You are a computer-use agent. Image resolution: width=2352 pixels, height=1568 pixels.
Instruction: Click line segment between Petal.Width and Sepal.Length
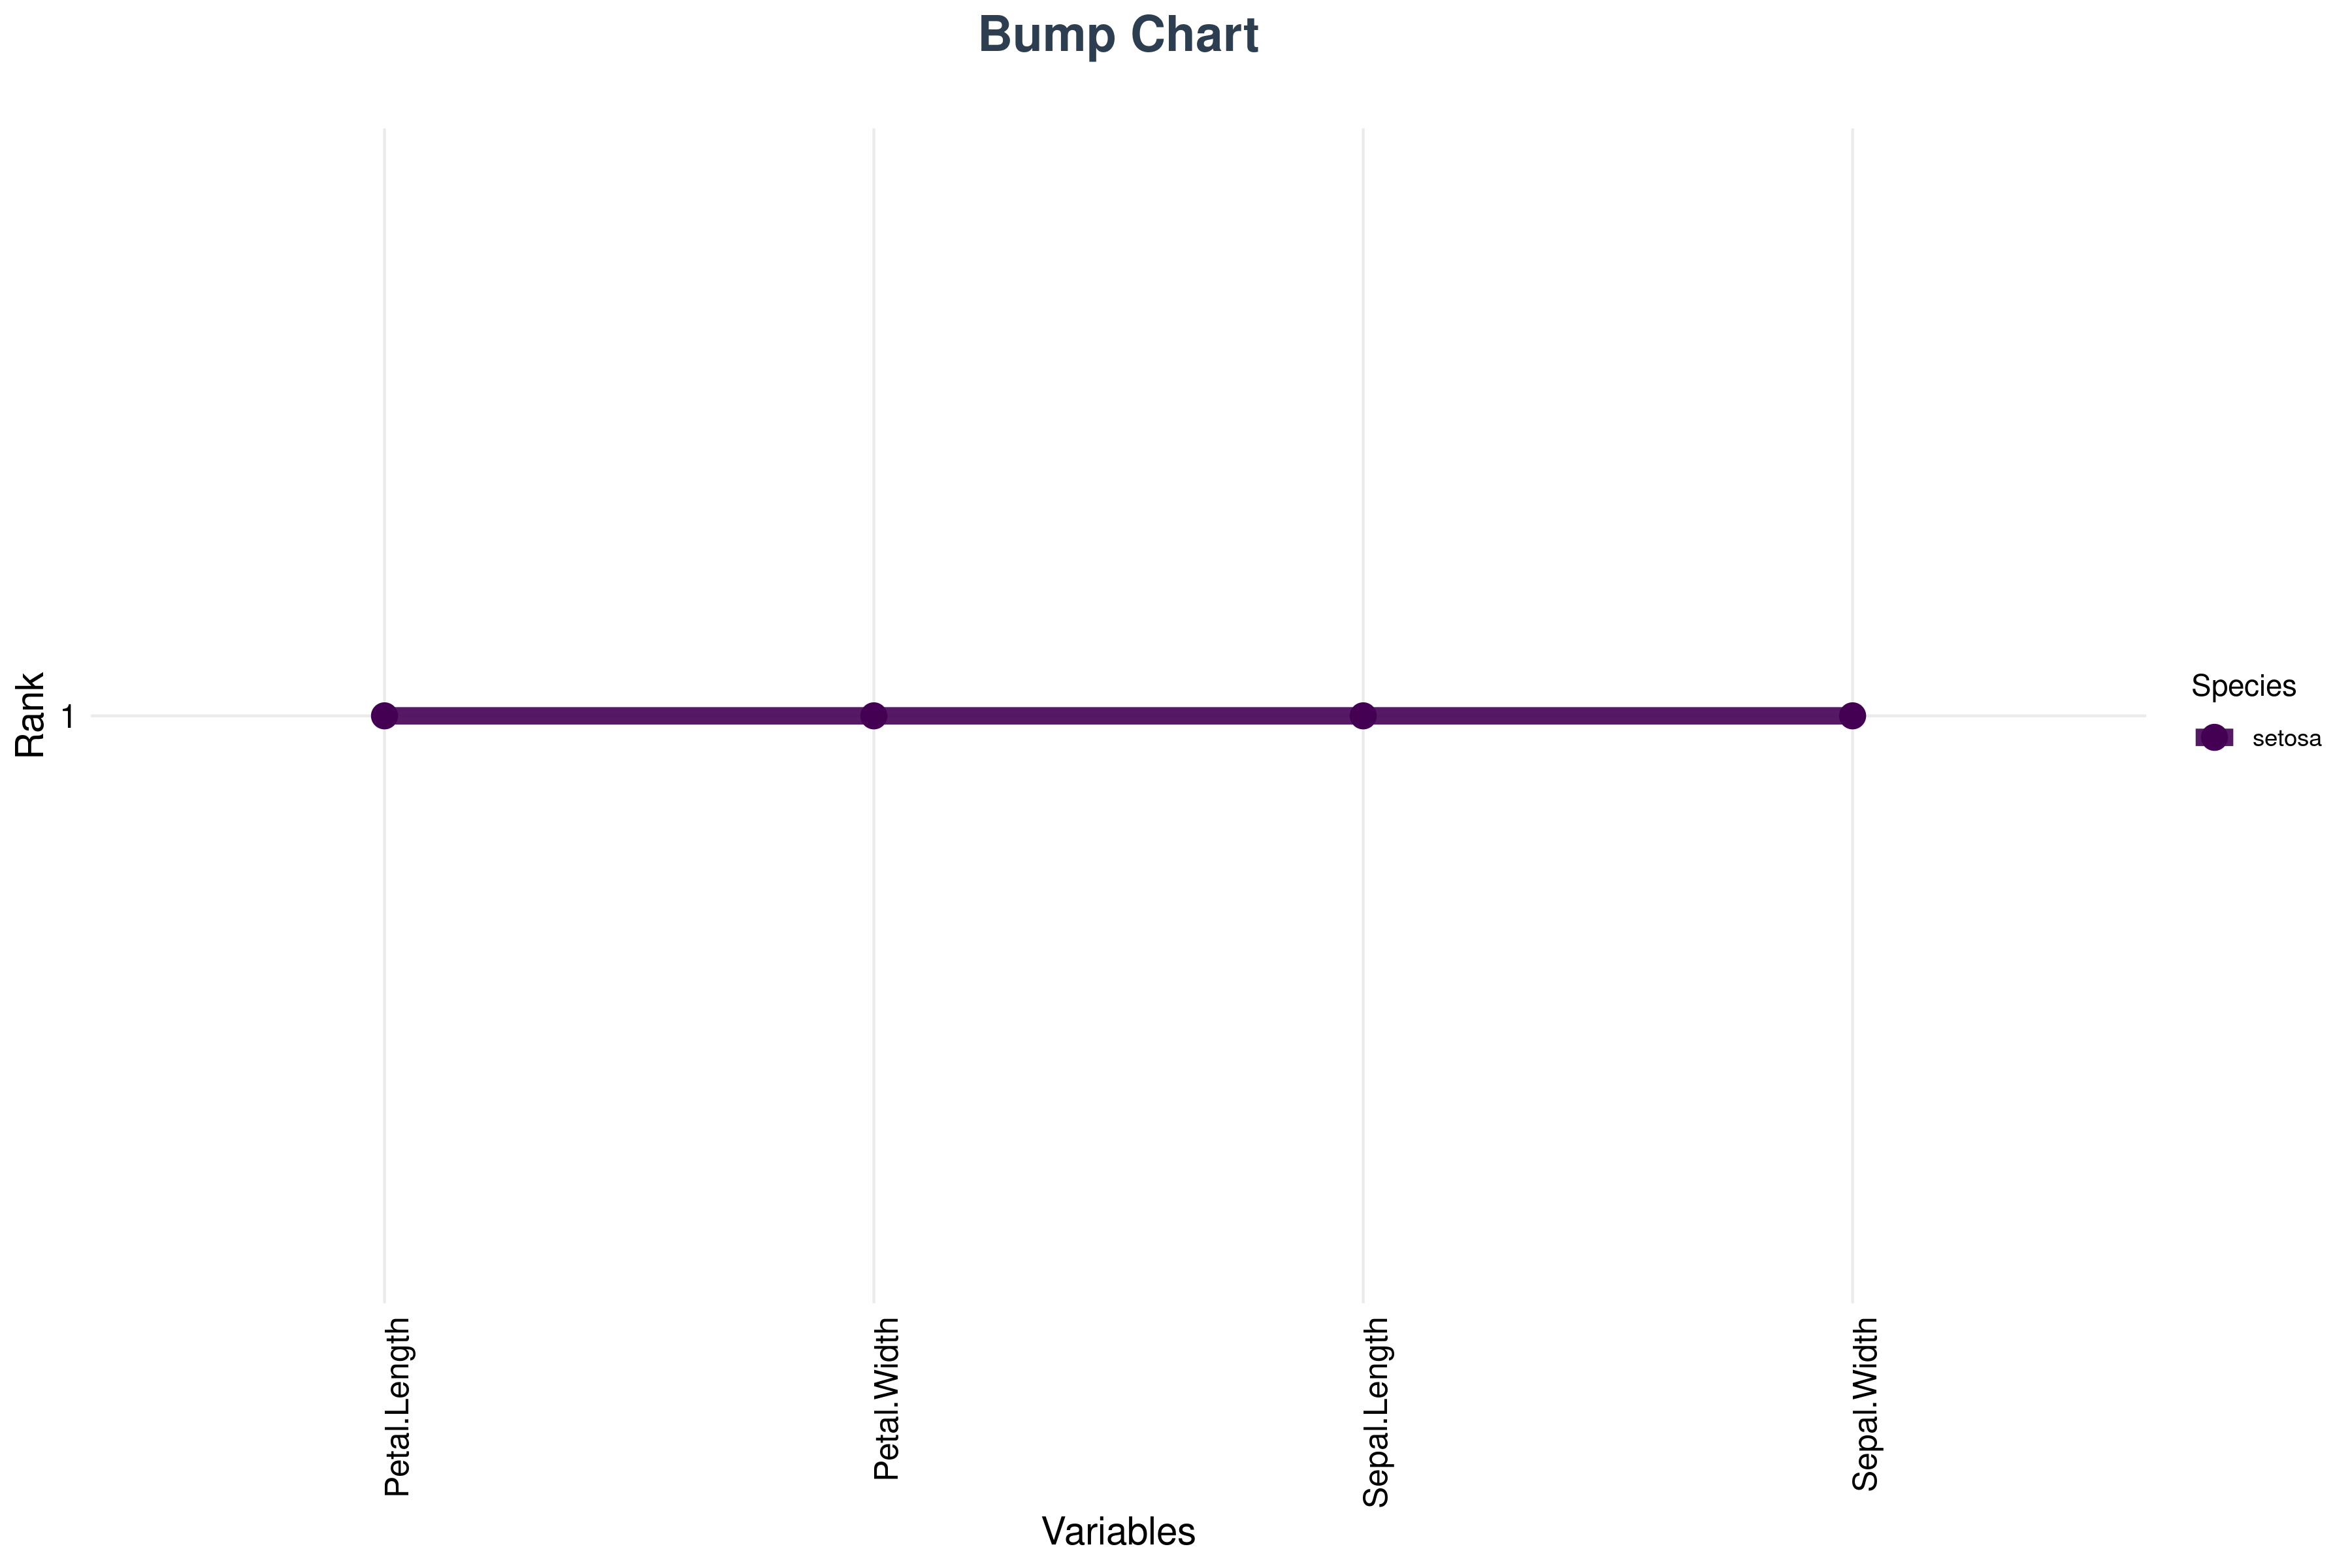[x=1118, y=716]
